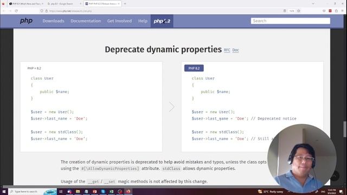Click the taskbar clock and date
The width and height of the screenshot is (347, 195).
click(332, 191)
